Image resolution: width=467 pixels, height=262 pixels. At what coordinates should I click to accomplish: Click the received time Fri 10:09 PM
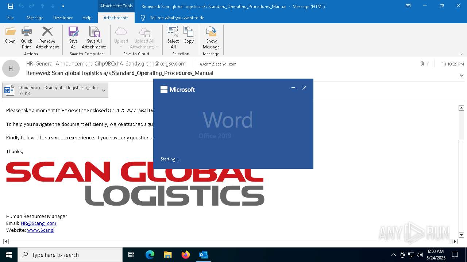[x=453, y=64]
